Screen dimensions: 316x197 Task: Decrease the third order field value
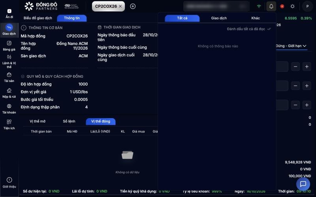pyautogui.click(x=295, y=105)
